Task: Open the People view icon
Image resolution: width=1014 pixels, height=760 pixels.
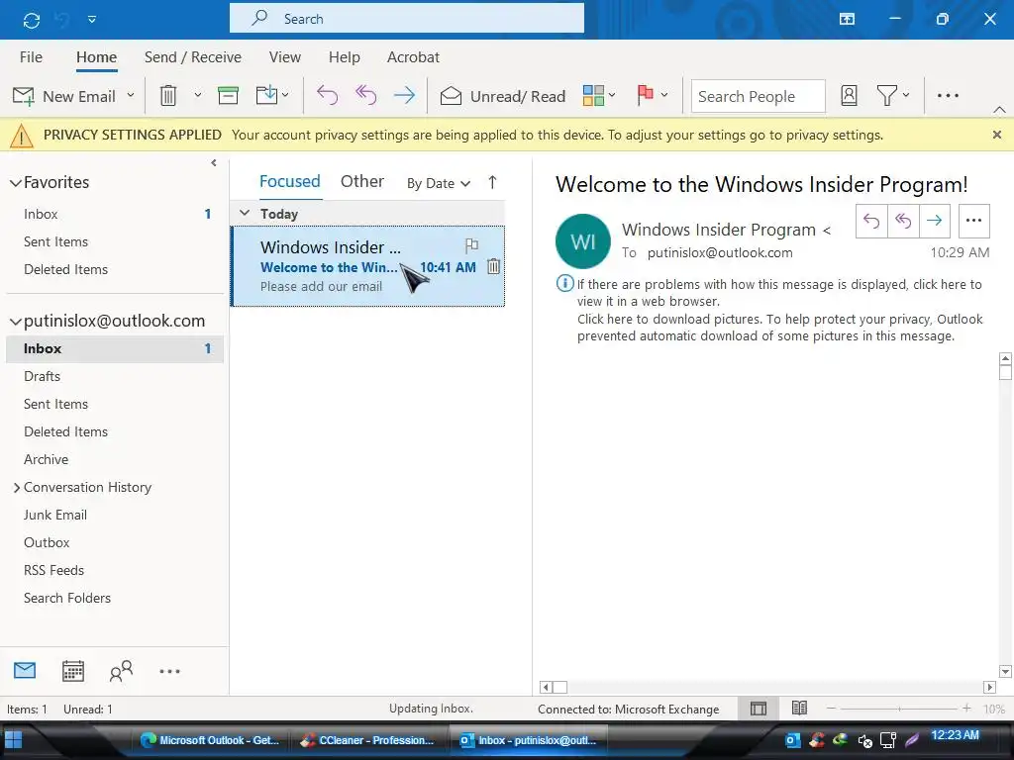Action: pyautogui.click(x=121, y=671)
